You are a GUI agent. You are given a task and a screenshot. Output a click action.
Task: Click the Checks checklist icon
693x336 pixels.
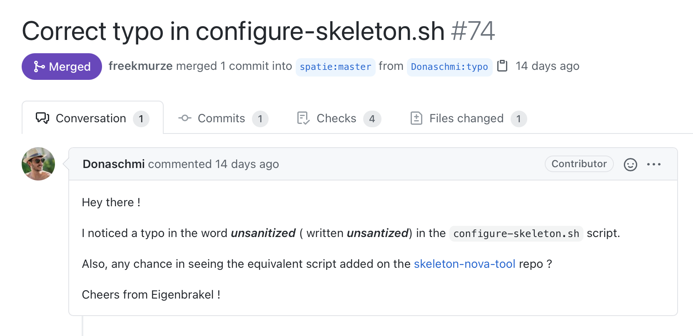point(303,118)
